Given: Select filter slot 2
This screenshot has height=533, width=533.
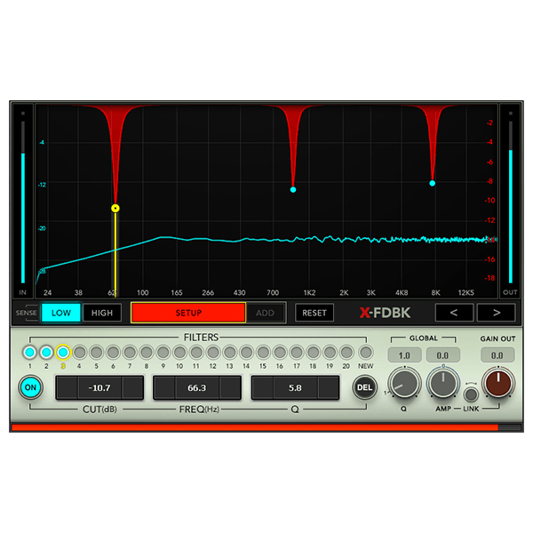Looking at the screenshot, I should [46, 353].
